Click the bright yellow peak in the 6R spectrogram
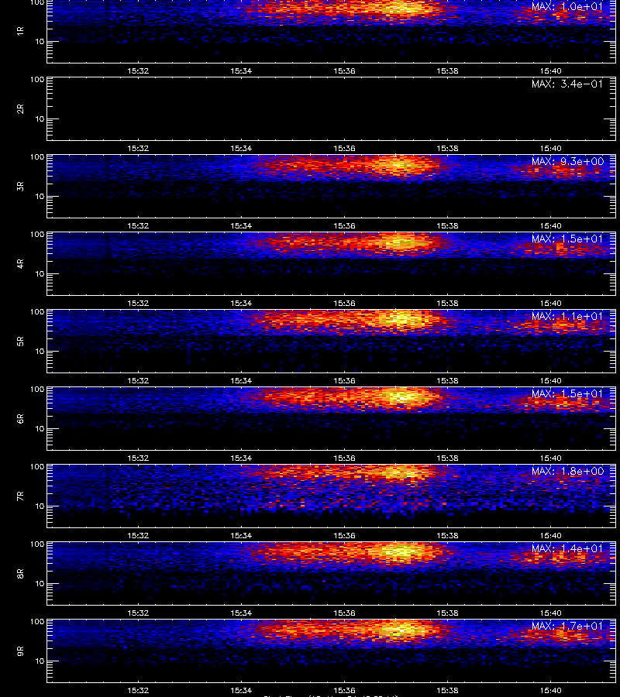 coord(402,396)
